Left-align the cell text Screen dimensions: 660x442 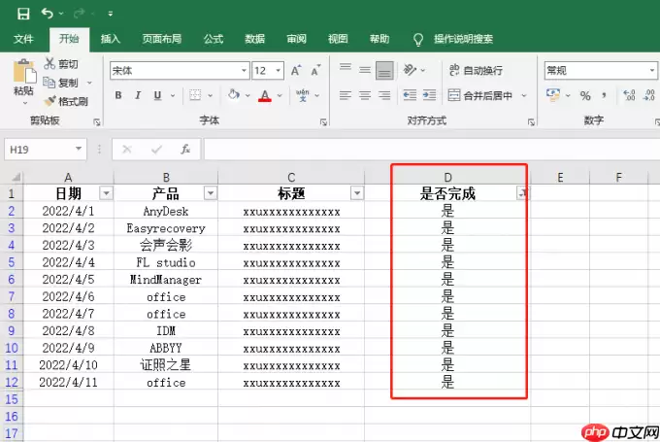pos(346,95)
